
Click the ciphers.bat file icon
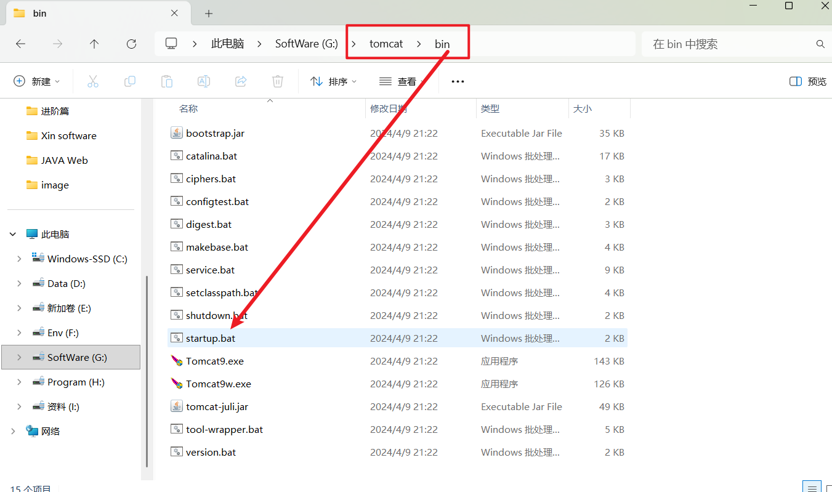(x=177, y=179)
